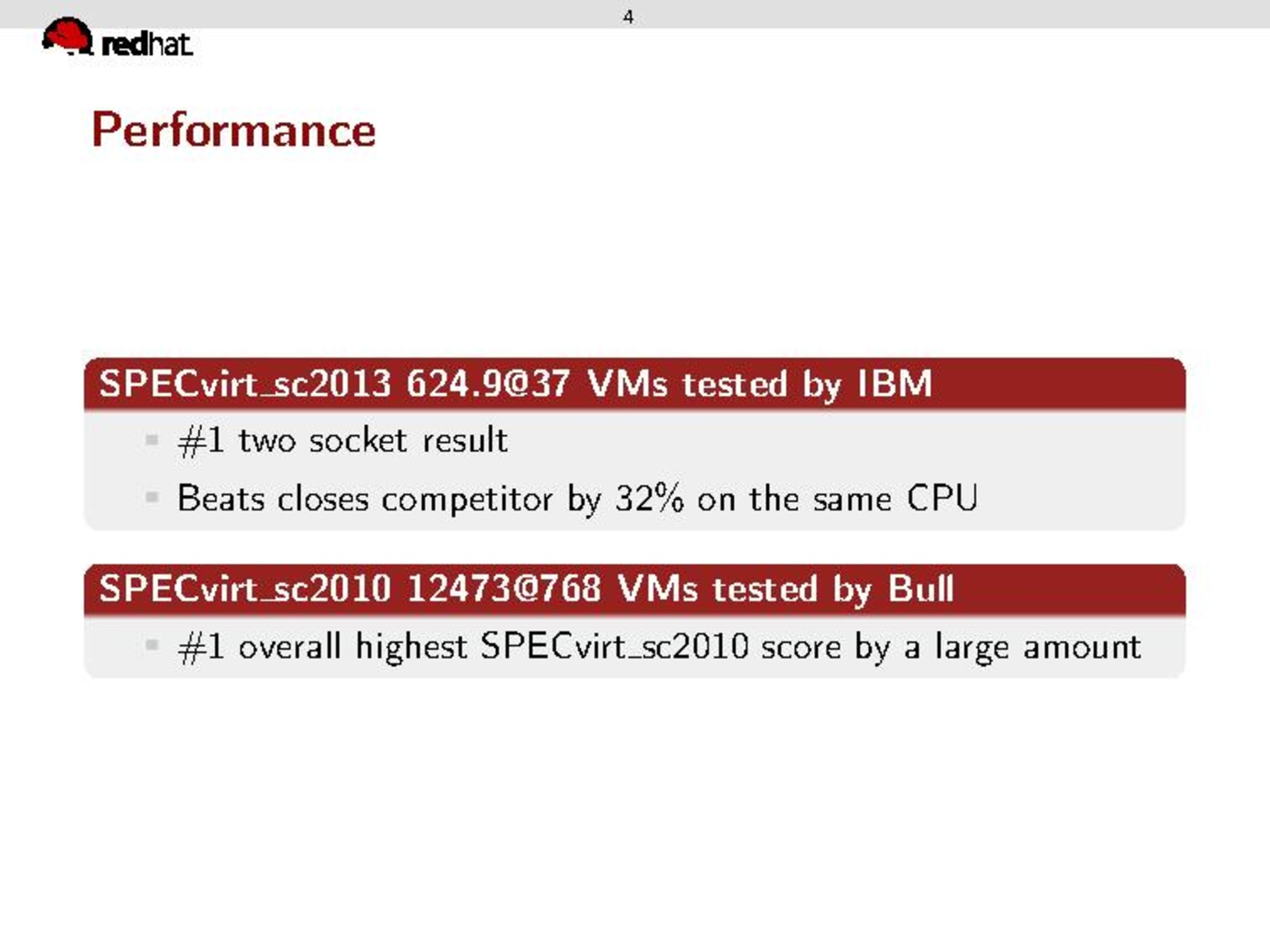The width and height of the screenshot is (1270, 952).
Task: Click the redhat wordmark text
Action: click(147, 44)
